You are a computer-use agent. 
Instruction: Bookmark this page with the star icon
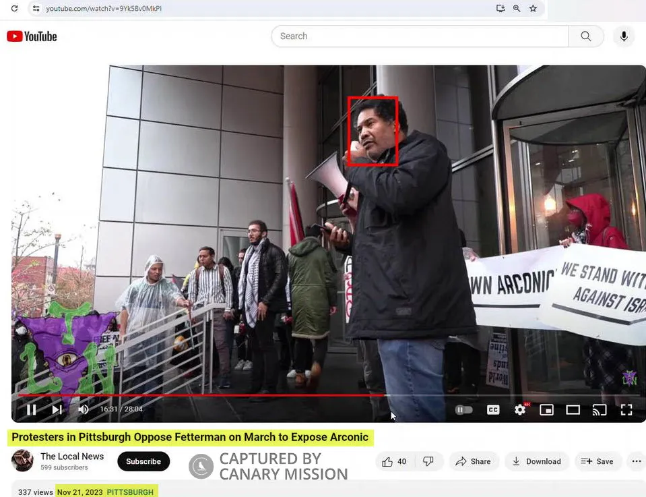click(533, 8)
